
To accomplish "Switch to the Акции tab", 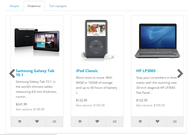I will pos(14,6).
